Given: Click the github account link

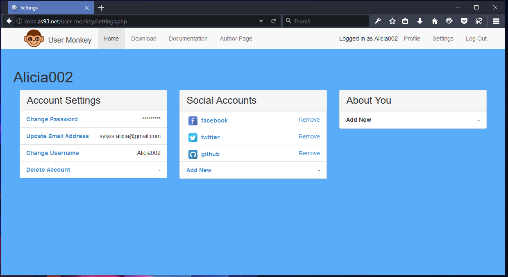Looking at the screenshot, I should tap(210, 154).
